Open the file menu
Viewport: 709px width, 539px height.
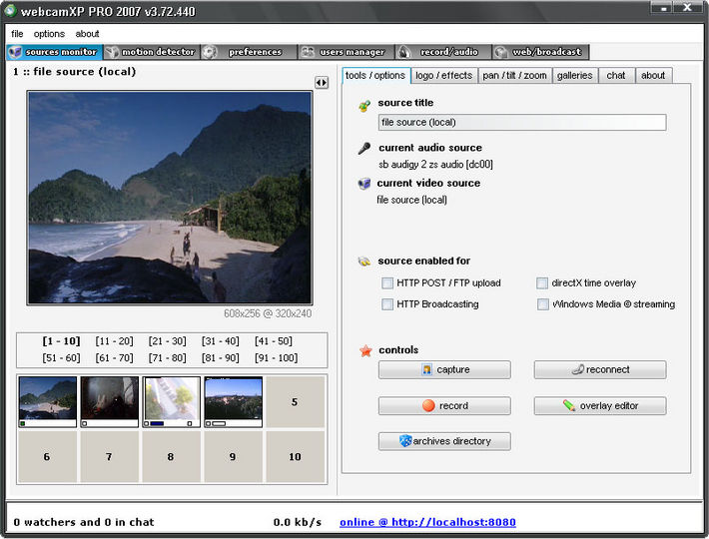click(17, 34)
